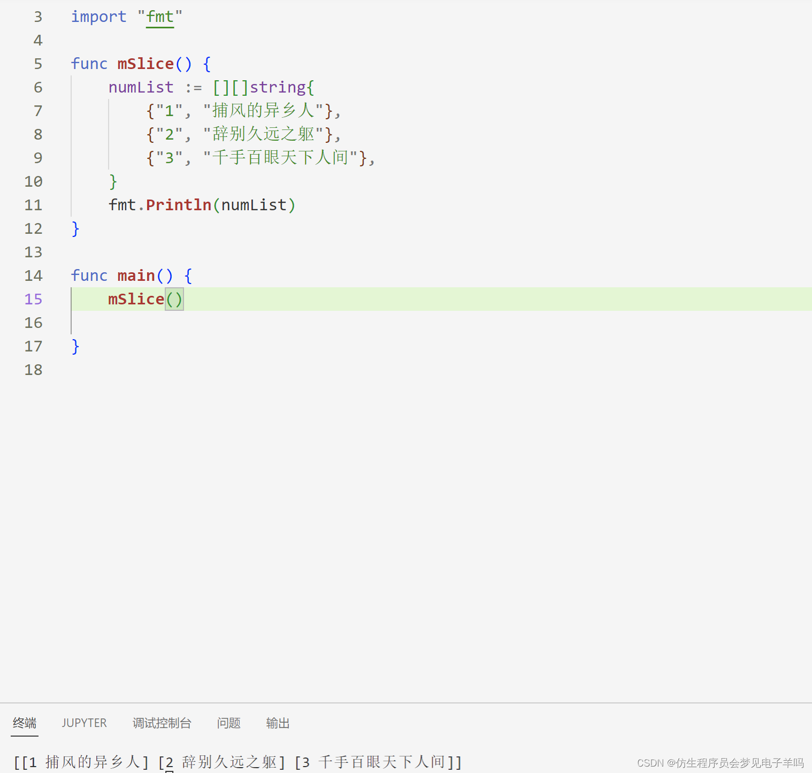812x773 pixels.
Task: Open the JUPYTER panel tab
Action: tap(84, 723)
